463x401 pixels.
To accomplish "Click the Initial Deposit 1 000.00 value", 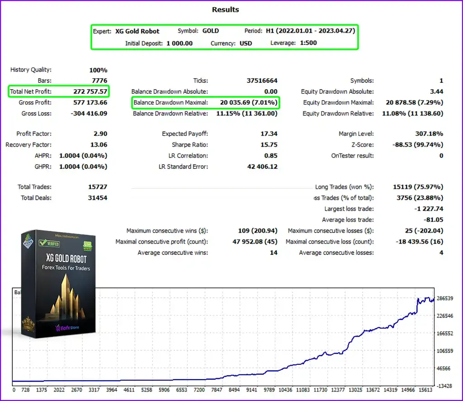I will [180, 43].
